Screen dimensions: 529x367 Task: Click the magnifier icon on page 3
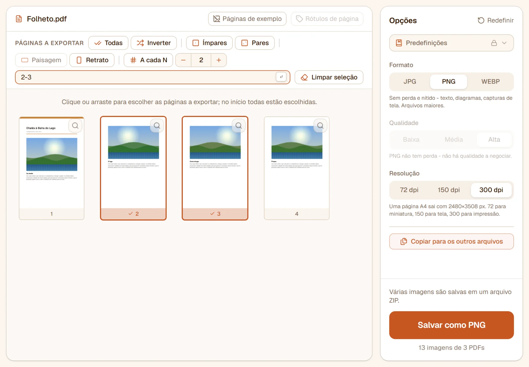coord(239,126)
